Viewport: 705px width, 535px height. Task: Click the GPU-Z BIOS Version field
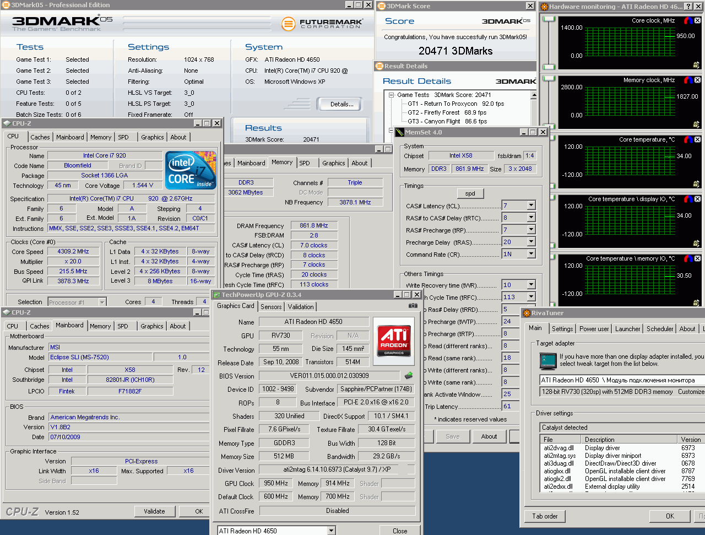330,376
